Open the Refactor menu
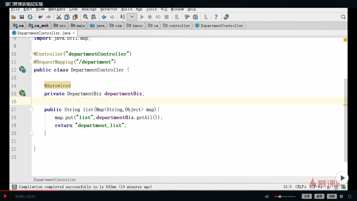This screenshot has height=201, width=357. pos(109,9)
